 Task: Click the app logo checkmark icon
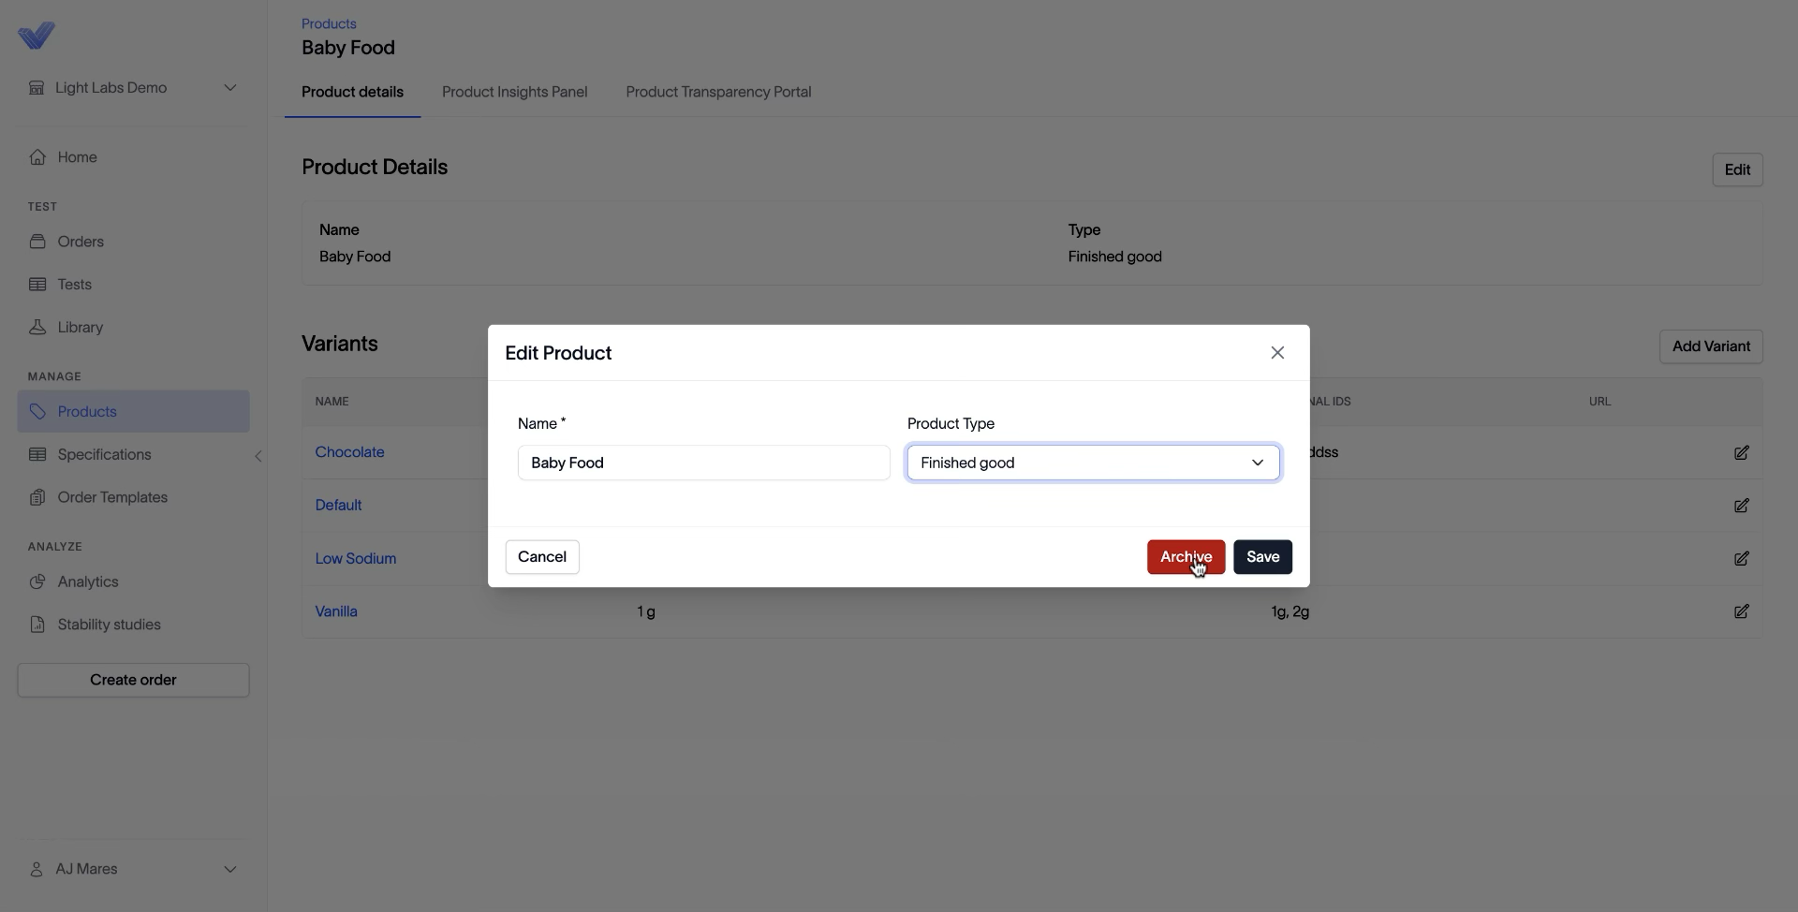point(37,36)
